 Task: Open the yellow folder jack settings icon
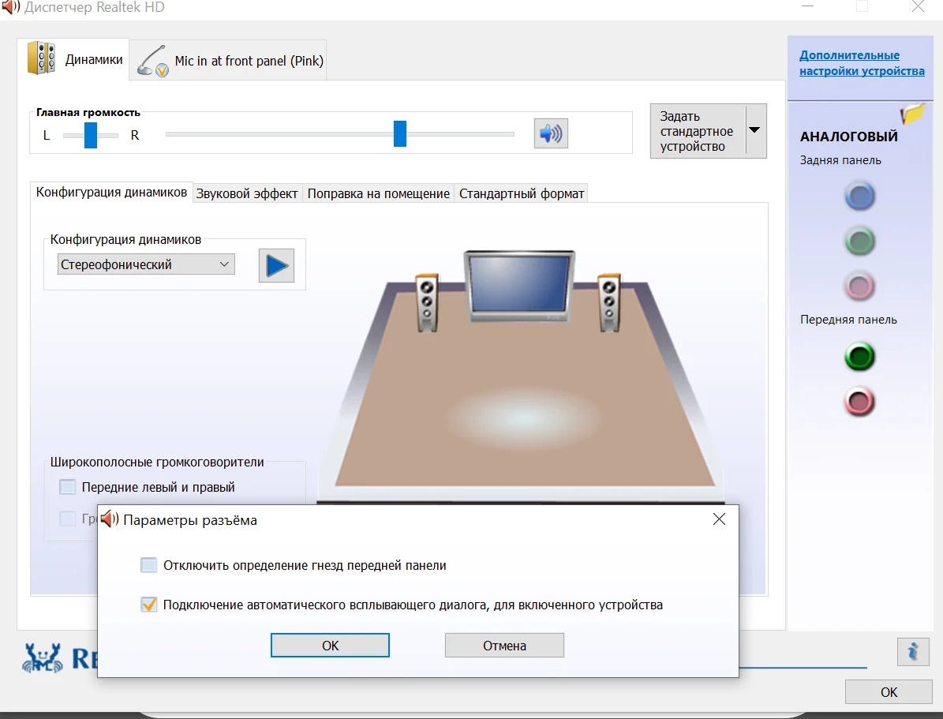[x=912, y=113]
